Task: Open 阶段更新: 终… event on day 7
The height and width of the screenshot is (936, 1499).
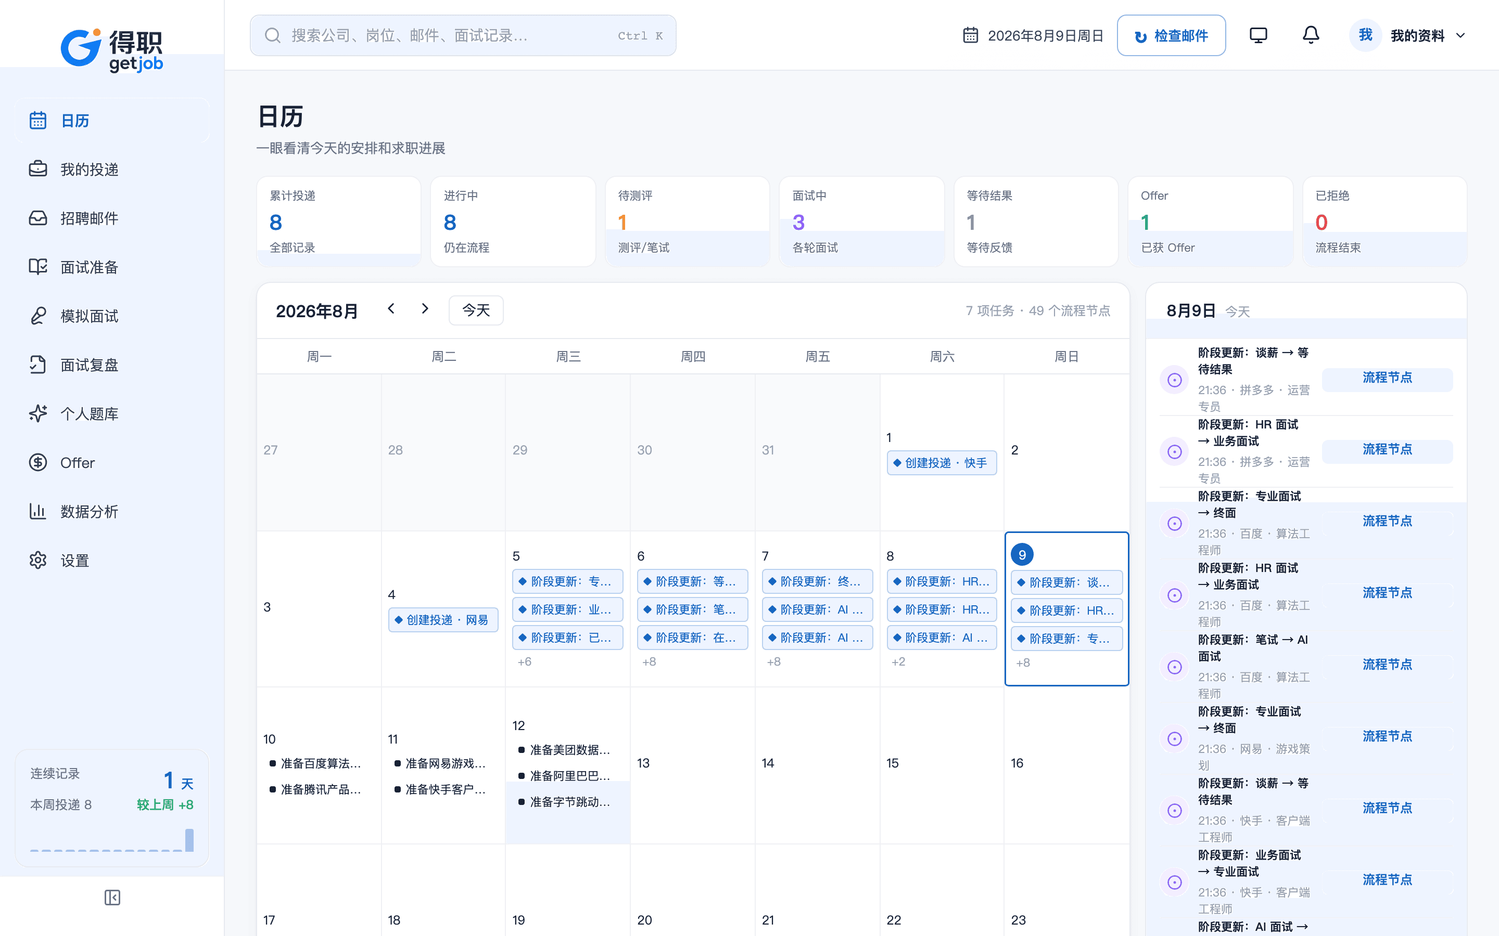Action: click(817, 581)
